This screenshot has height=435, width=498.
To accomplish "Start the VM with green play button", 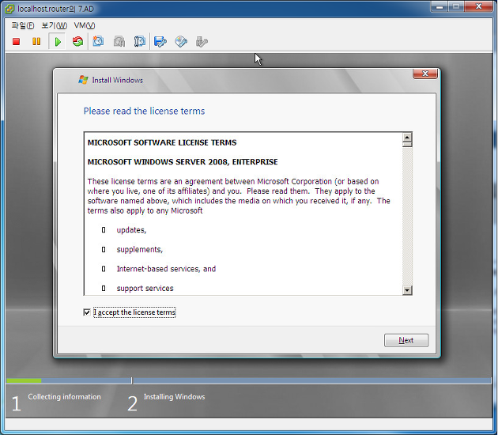I will coord(58,42).
